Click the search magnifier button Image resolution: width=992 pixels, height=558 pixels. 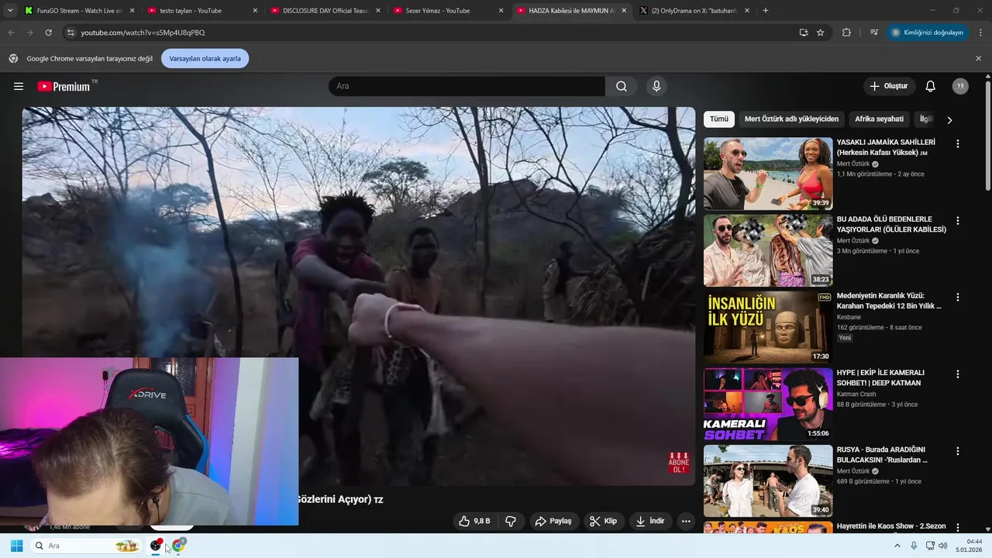[622, 86]
